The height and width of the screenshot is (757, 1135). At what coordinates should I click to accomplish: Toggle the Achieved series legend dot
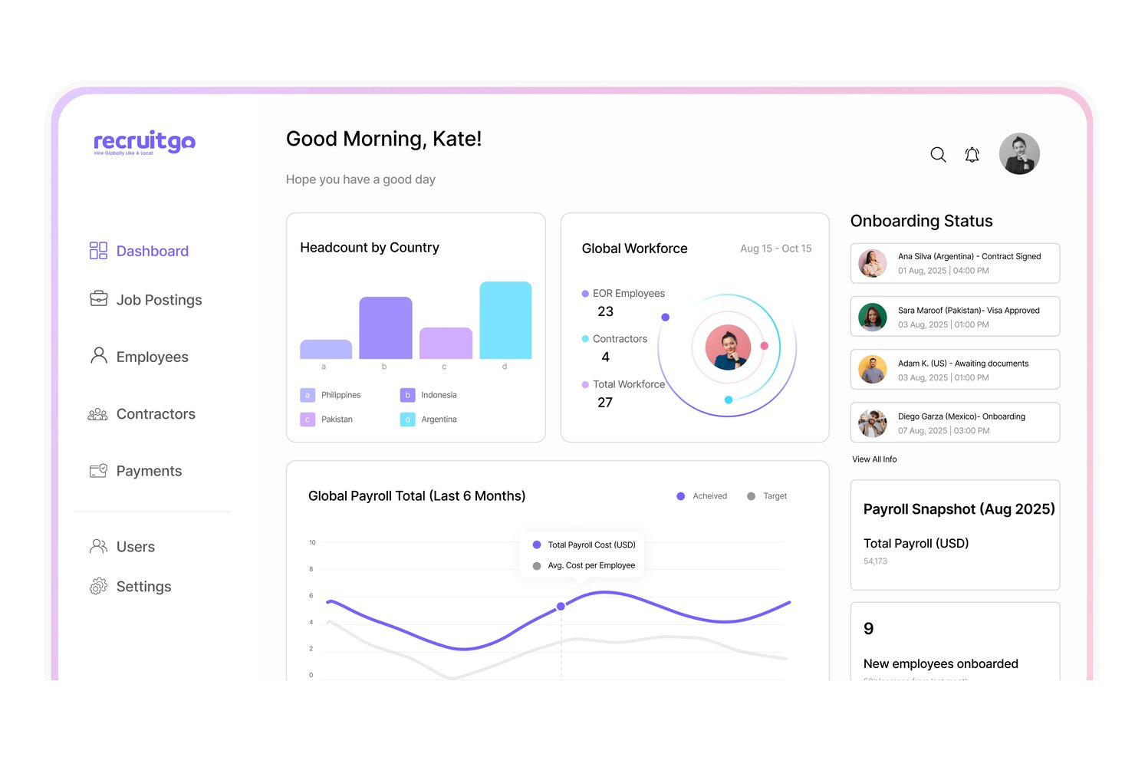(680, 496)
